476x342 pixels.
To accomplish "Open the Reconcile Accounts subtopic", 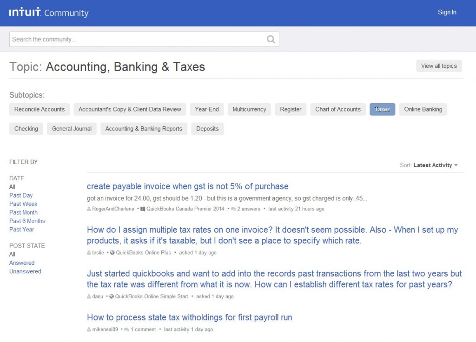I will point(40,109).
